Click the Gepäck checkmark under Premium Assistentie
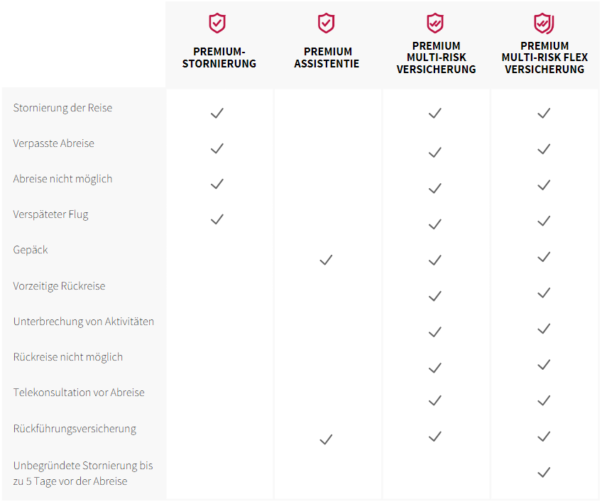 pyautogui.click(x=326, y=261)
